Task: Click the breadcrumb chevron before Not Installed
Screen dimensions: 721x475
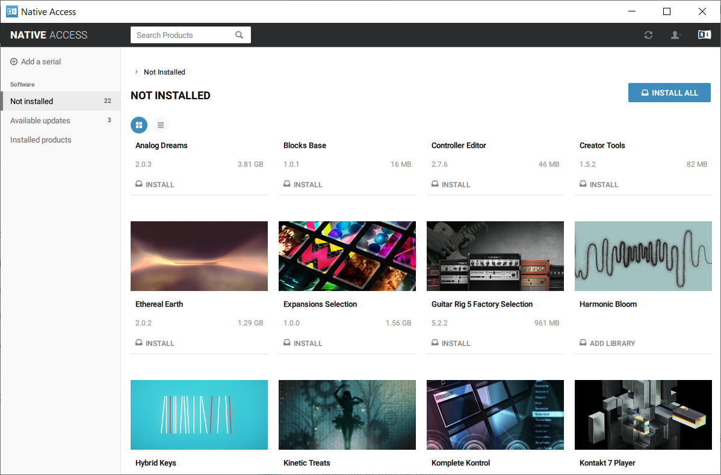Action: [x=136, y=72]
